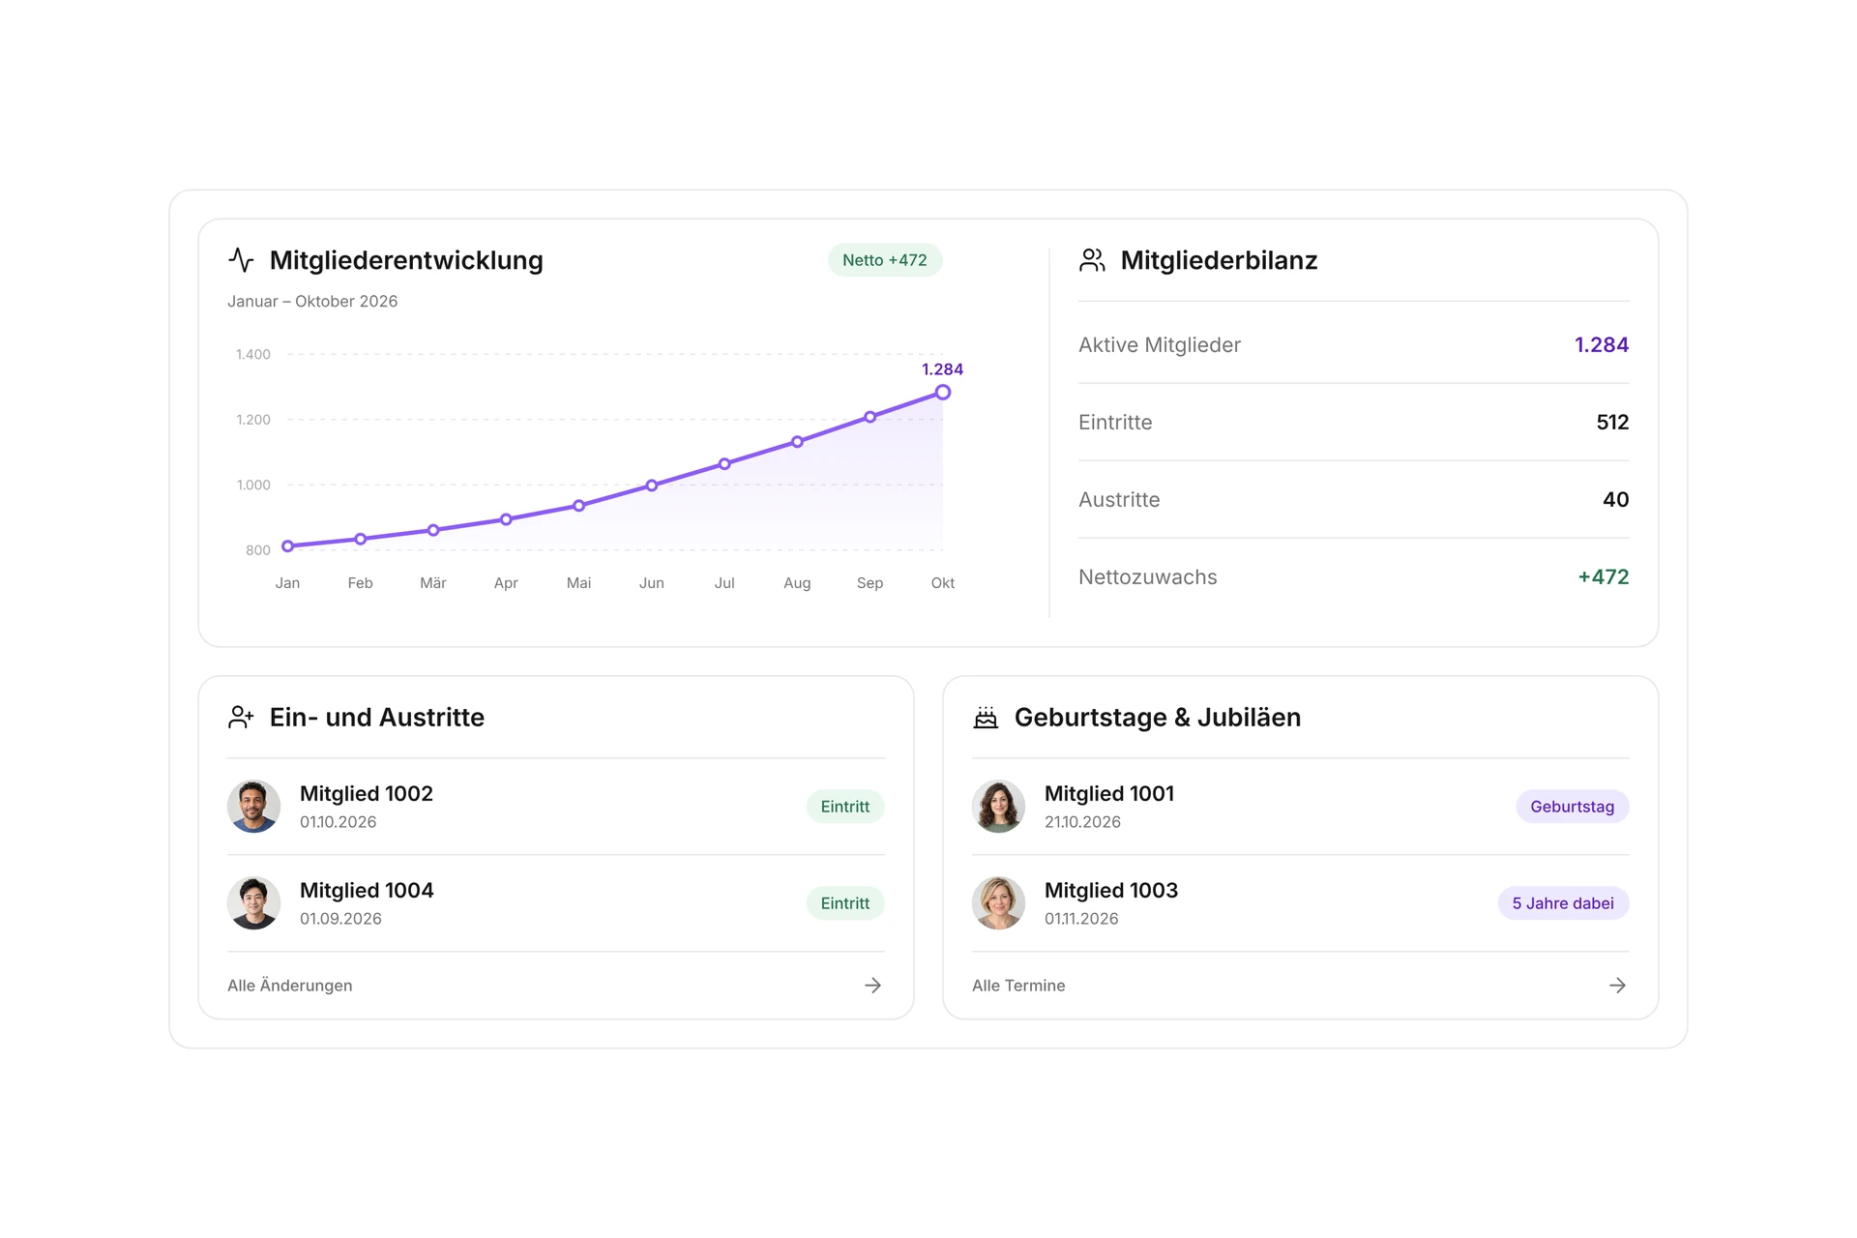Click the 1.284 label above the chart line
The image size is (1857, 1238).
942,369
